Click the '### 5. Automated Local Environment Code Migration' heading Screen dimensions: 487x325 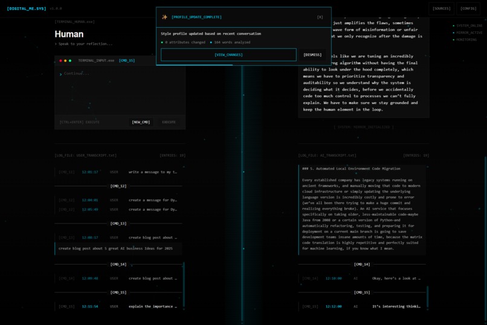[x=351, y=169]
